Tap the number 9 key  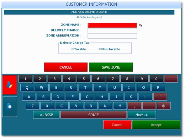tap(142, 79)
